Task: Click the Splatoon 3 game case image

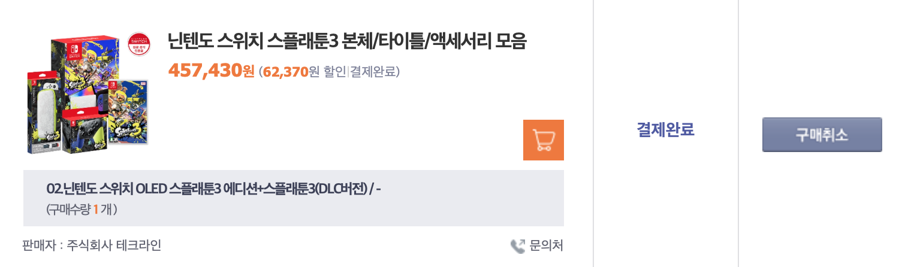Action: tap(129, 111)
